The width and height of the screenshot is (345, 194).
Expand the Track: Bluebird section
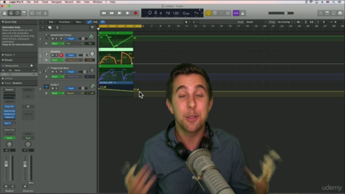[x=3, y=83]
